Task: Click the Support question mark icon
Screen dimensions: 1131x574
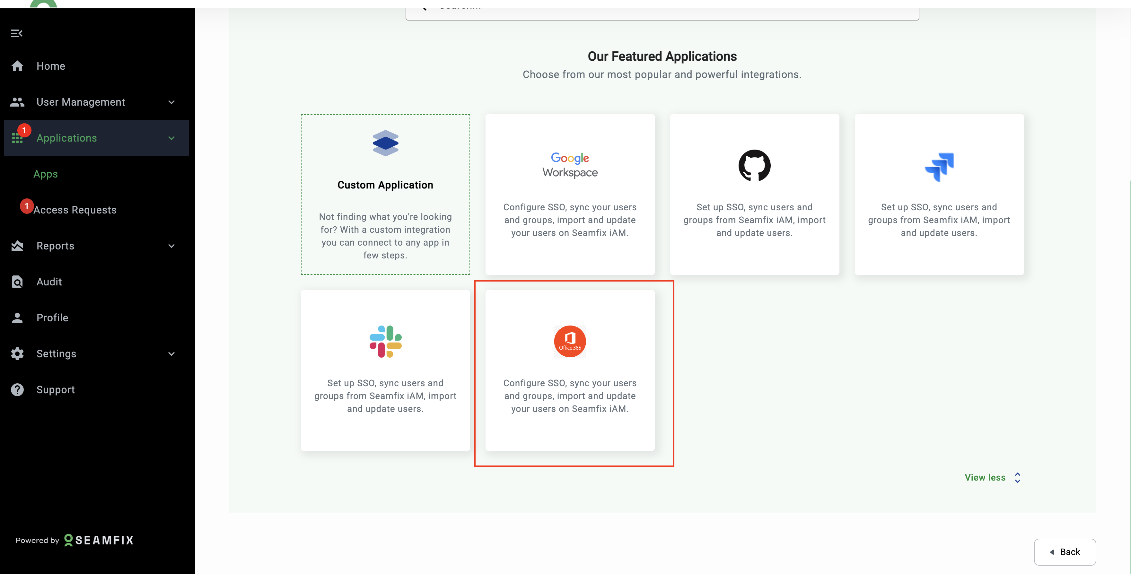Action: click(x=17, y=390)
